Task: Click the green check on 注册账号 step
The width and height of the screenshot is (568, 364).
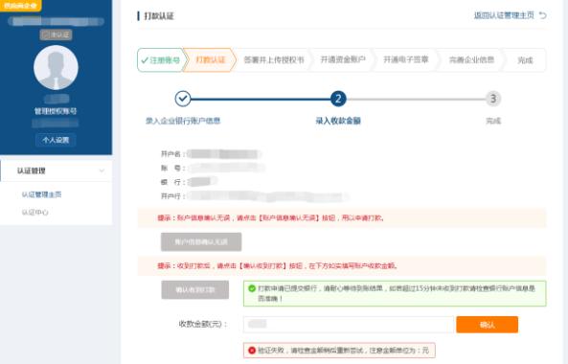Action: [145, 60]
